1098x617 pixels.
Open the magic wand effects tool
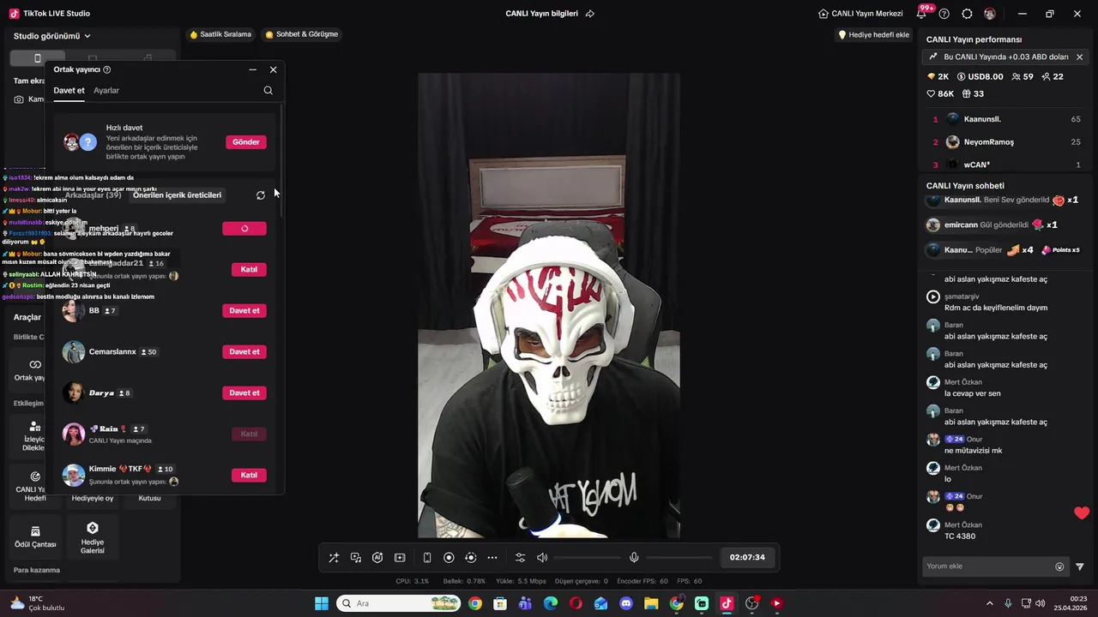[334, 558]
